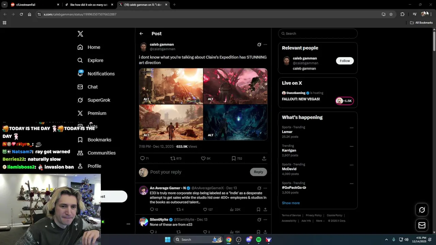The height and width of the screenshot is (245, 436).
Task: Open the Privacy Policy link
Action: pos(314,215)
